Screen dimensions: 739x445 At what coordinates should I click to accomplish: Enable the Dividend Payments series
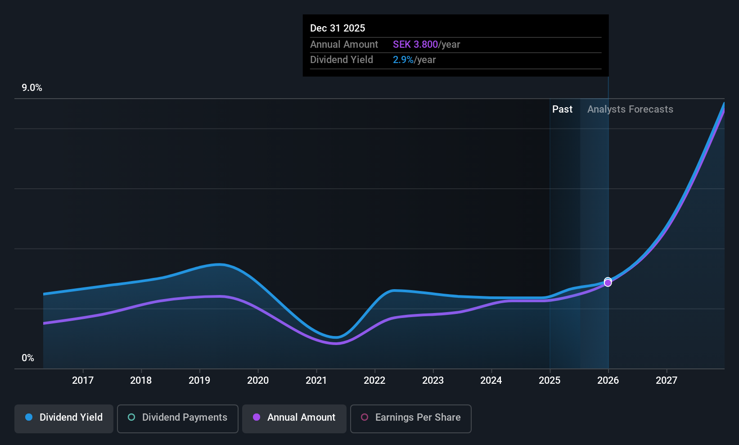pyautogui.click(x=178, y=418)
